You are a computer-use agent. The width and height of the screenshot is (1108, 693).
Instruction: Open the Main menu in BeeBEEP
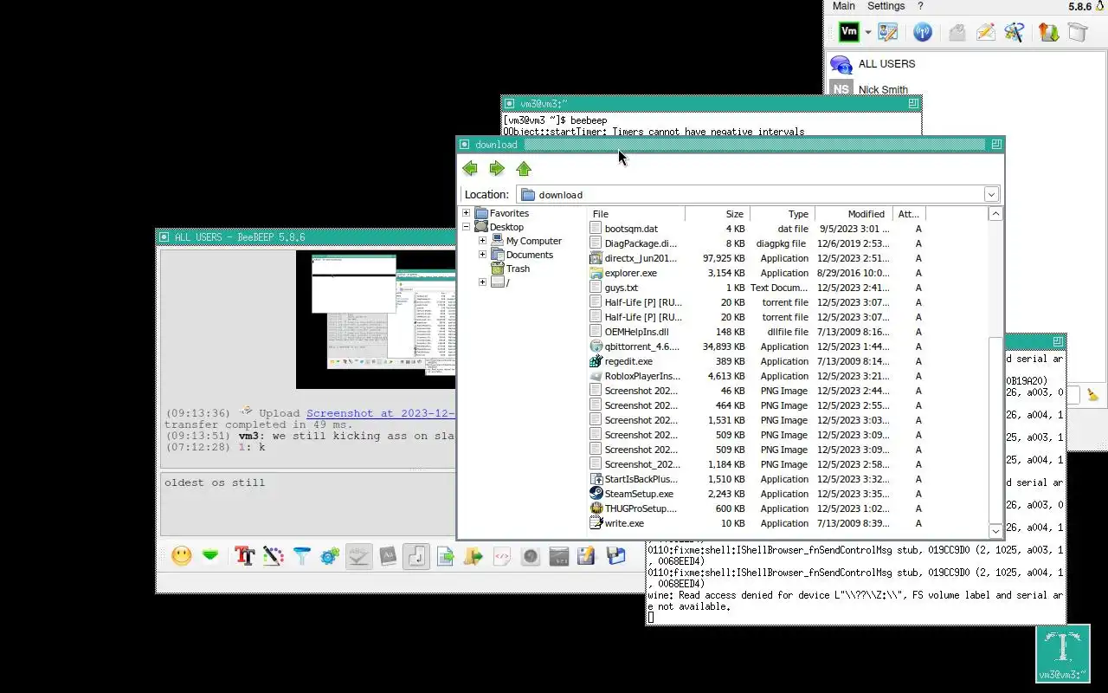tap(844, 6)
